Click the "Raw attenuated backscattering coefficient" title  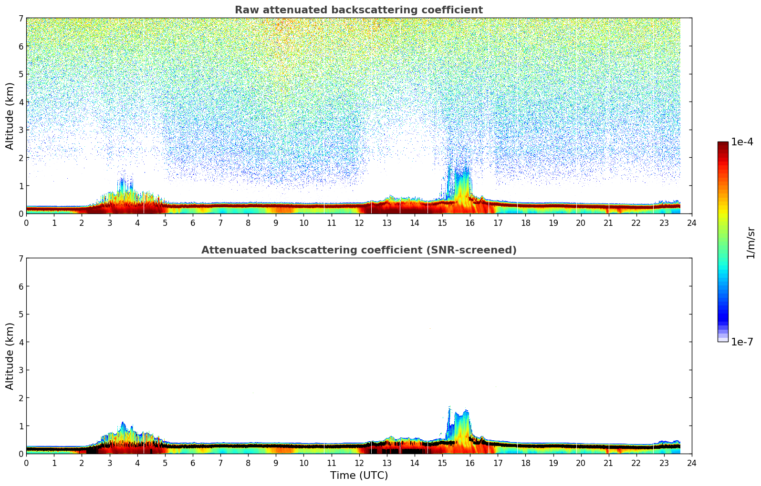(x=359, y=10)
